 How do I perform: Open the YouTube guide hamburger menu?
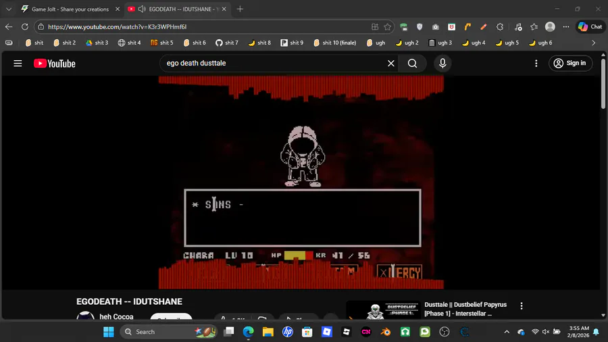(x=18, y=64)
